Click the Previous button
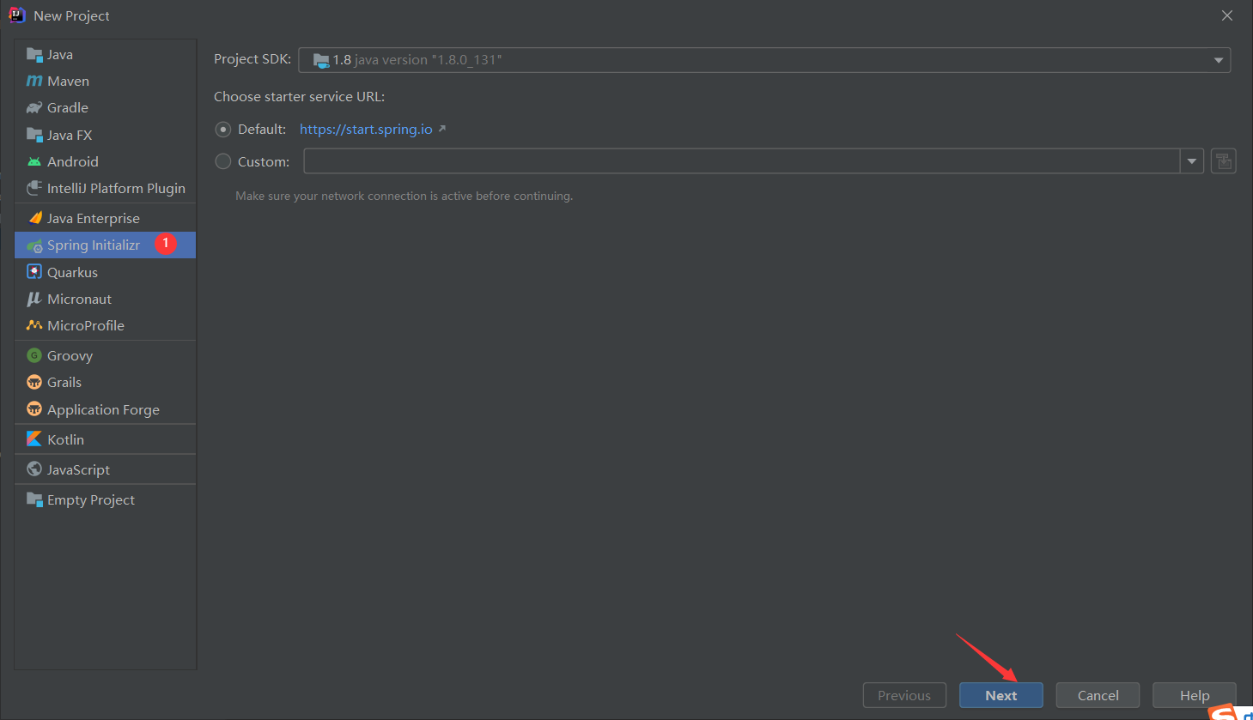Viewport: 1253px width, 720px height. (x=904, y=695)
